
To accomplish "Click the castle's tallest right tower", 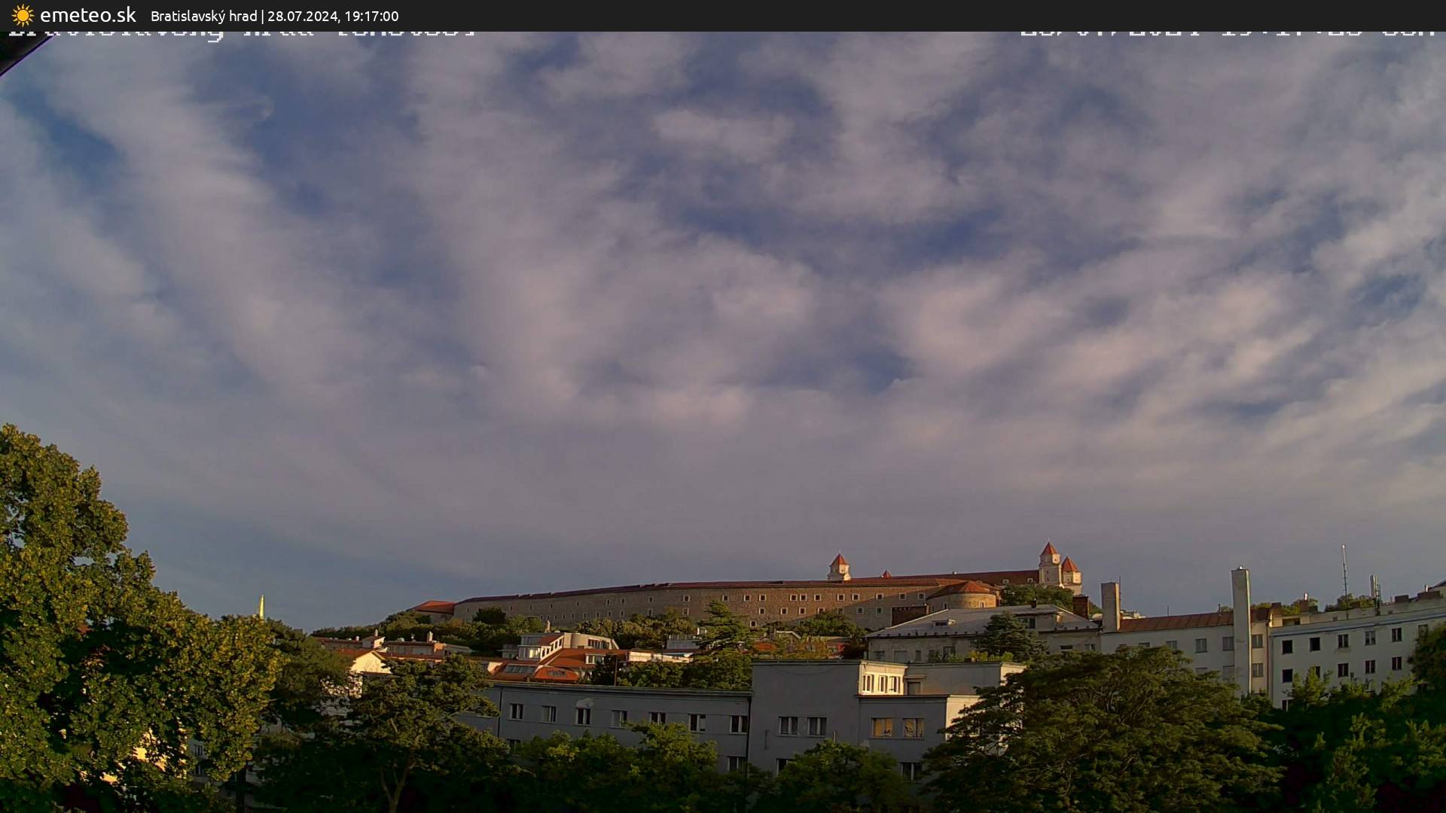I will pyautogui.click(x=1049, y=562).
